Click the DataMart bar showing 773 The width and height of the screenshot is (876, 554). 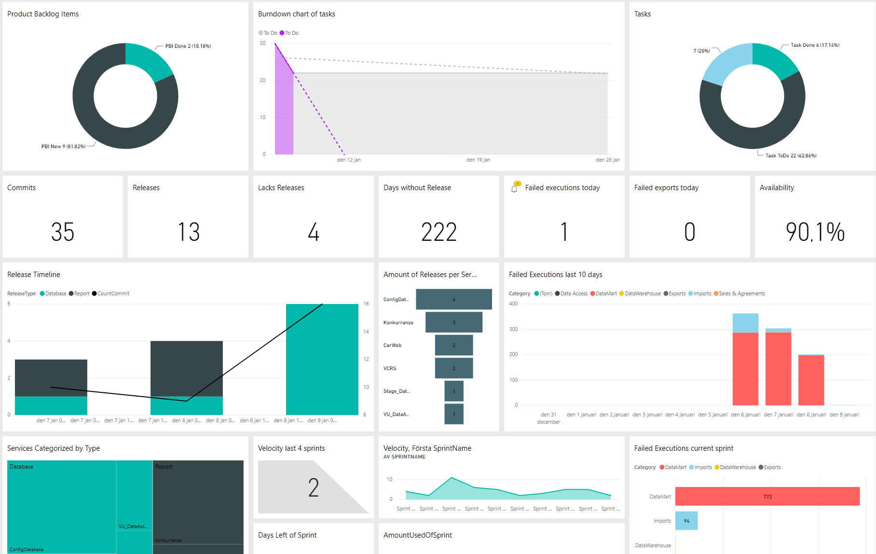(x=767, y=497)
